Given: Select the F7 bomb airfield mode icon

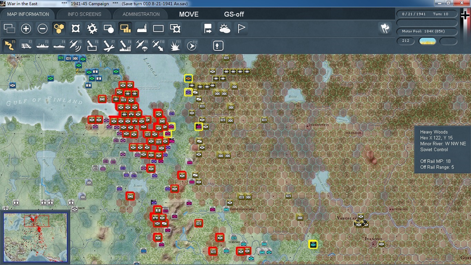Looking at the screenshot, I should (x=109, y=46).
